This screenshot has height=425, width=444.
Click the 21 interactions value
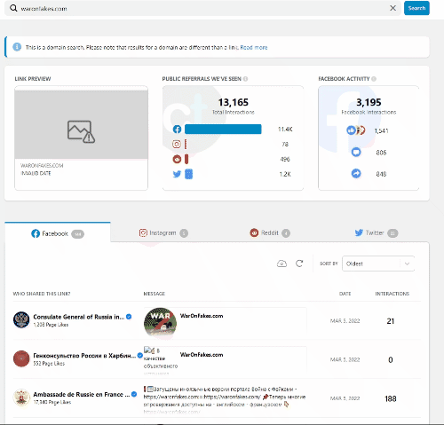coord(391,321)
